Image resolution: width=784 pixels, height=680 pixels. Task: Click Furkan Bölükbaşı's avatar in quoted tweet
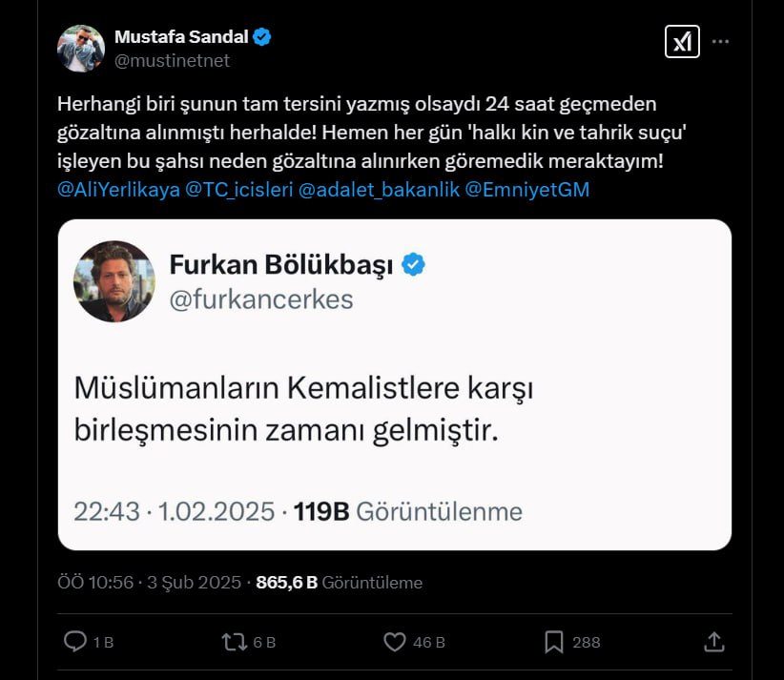click(x=114, y=281)
